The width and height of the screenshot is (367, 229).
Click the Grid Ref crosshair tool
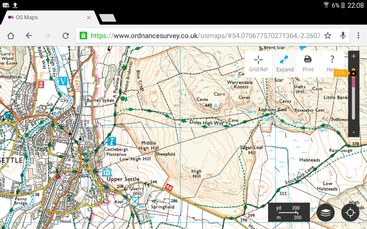(x=258, y=64)
